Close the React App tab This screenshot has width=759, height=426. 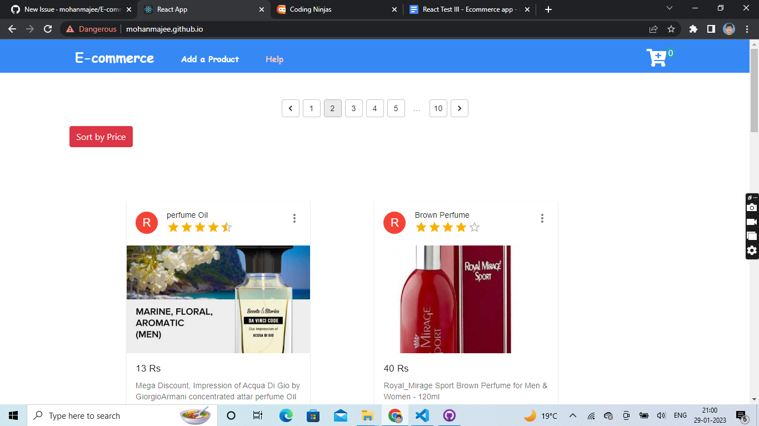coord(261,9)
